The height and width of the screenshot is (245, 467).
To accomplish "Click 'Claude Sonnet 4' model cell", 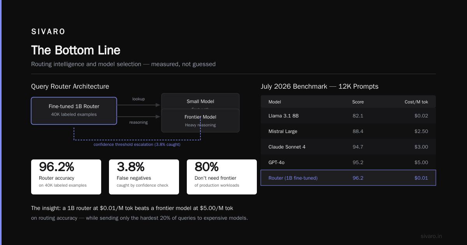I will pos(287,147).
